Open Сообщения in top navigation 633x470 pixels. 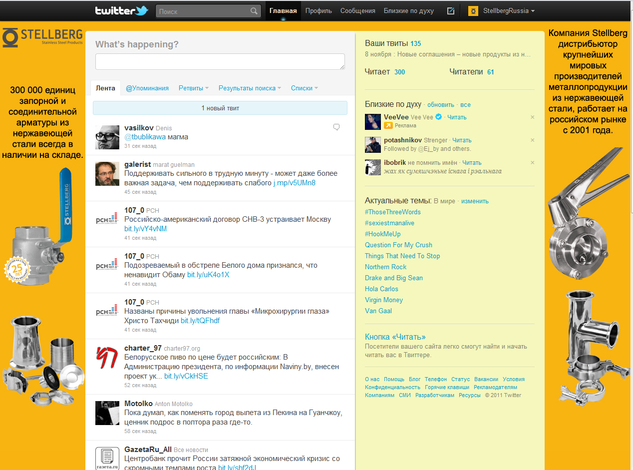pos(358,11)
